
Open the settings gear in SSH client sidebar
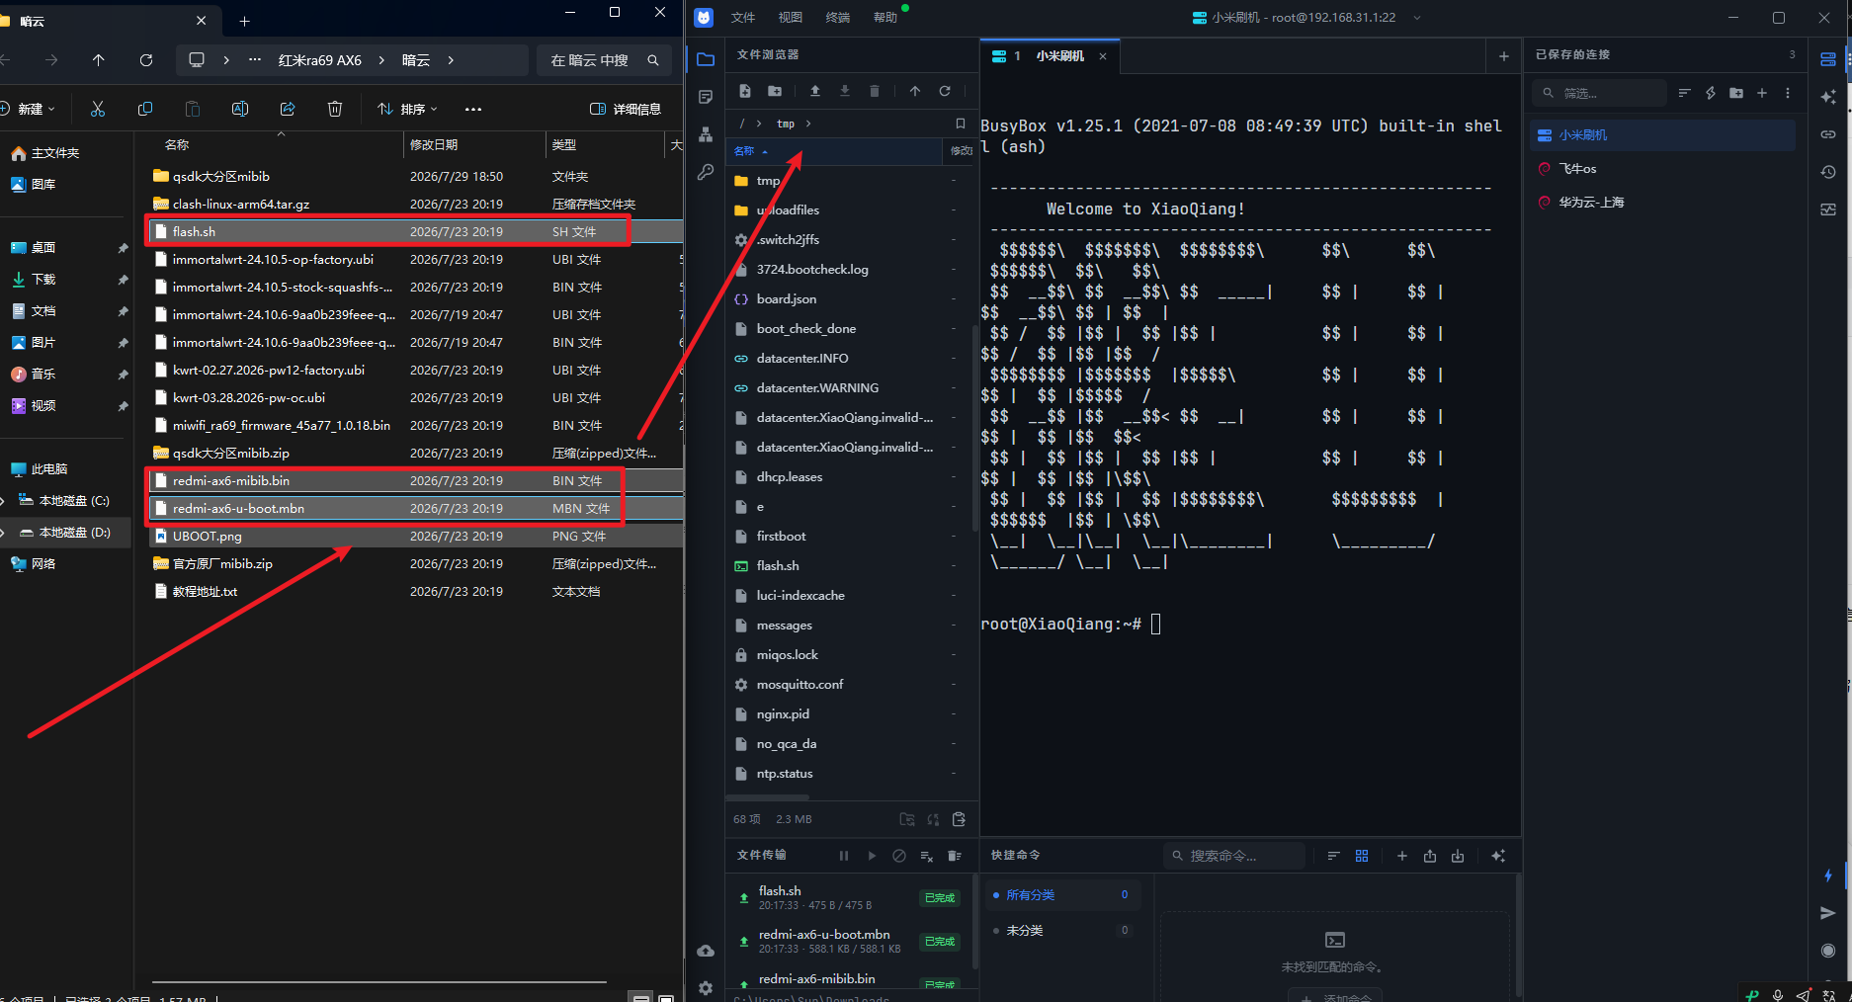pos(705,987)
